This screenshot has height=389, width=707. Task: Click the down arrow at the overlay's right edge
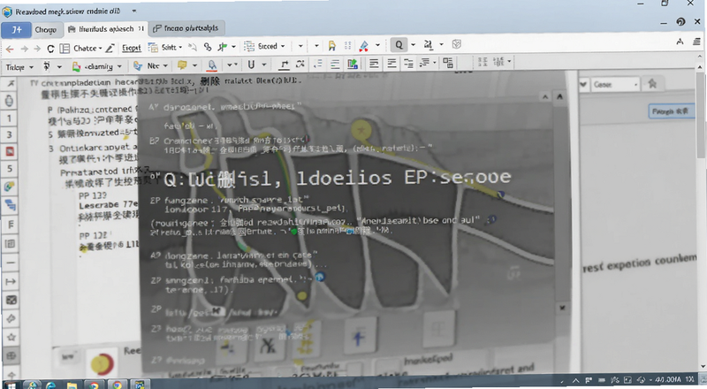[562, 308]
